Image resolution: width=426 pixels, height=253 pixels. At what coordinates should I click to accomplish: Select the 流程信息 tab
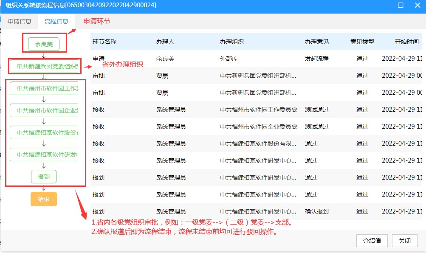pos(56,21)
